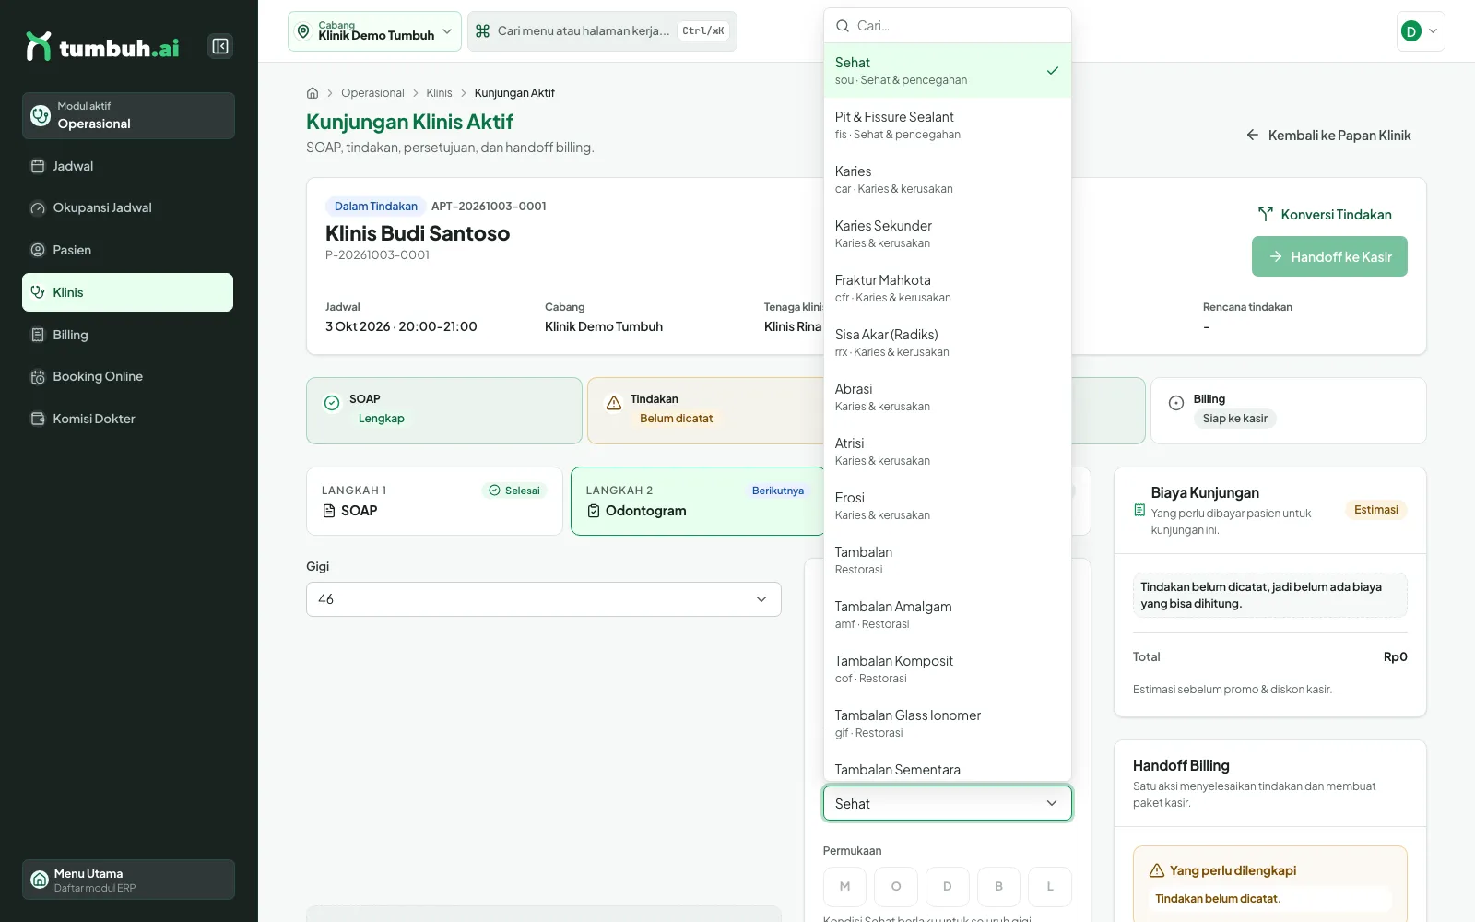The height and width of the screenshot is (922, 1475).
Task: Open the user avatar D menu
Action: pyautogui.click(x=1421, y=31)
